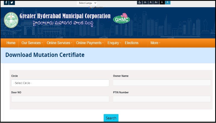This screenshot has width=216, height=123.
Task: Click the Download Mutation Certifiate heading
Action: [45, 55]
